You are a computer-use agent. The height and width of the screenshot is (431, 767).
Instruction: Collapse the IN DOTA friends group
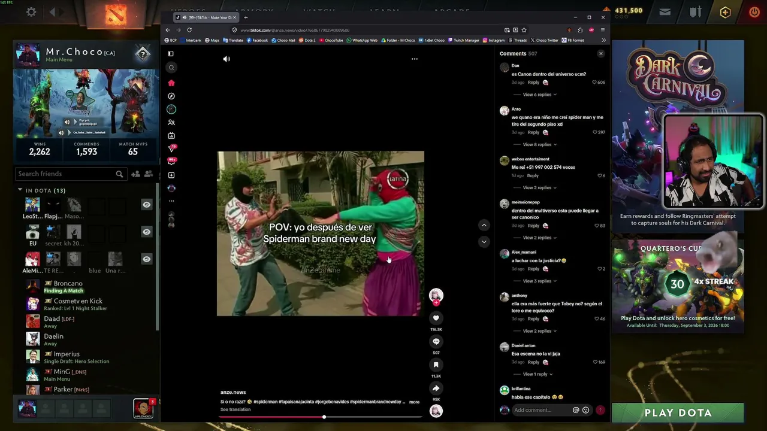20,190
